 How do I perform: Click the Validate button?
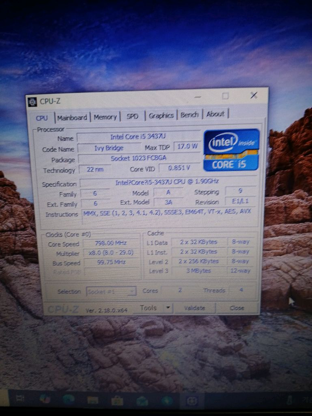click(x=194, y=308)
